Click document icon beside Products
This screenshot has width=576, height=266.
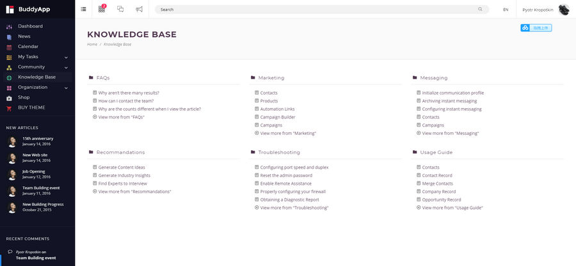pos(257,100)
